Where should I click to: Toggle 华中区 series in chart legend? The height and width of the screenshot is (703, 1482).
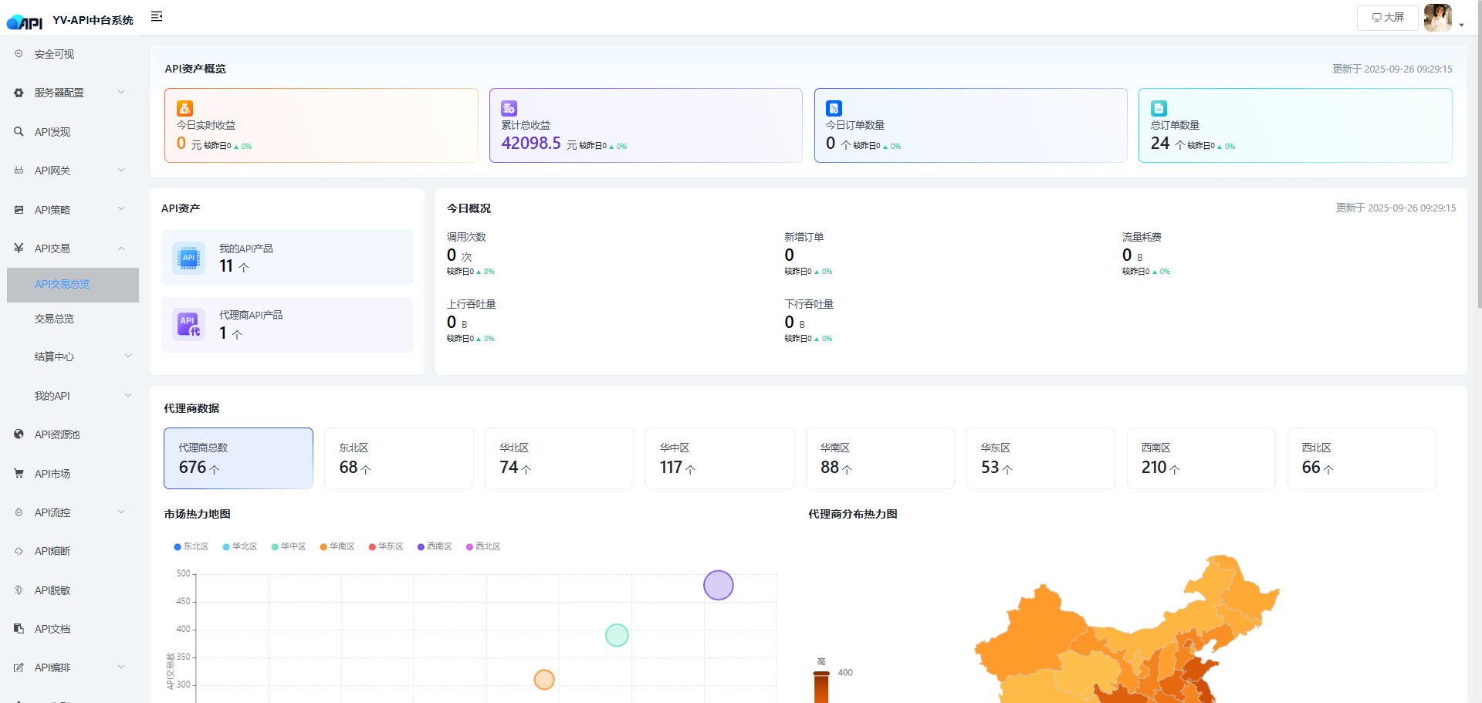[289, 546]
